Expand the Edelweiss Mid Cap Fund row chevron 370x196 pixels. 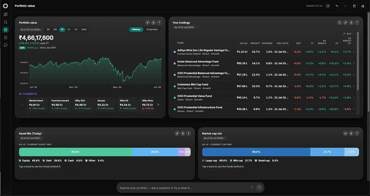(354, 86)
